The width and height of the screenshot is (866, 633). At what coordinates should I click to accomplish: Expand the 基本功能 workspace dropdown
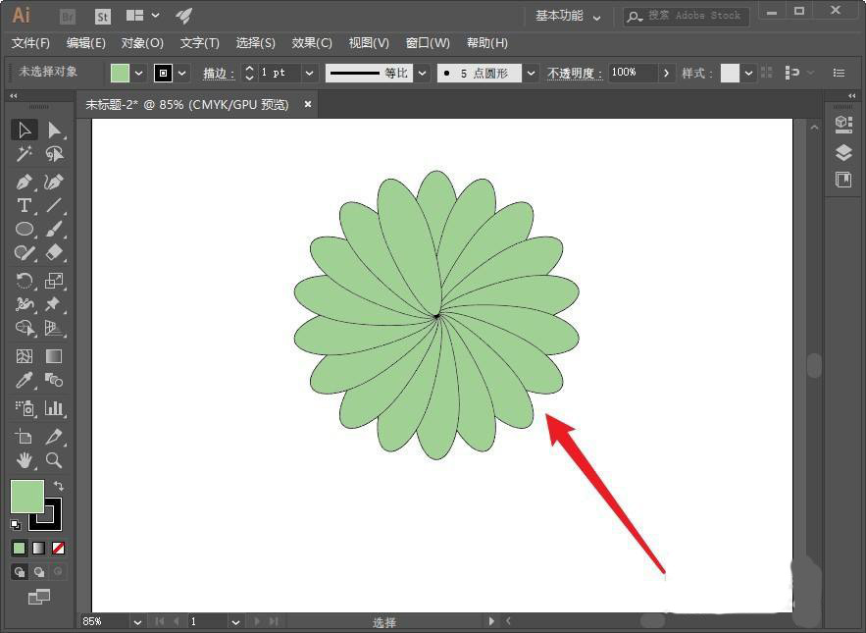click(569, 17)
